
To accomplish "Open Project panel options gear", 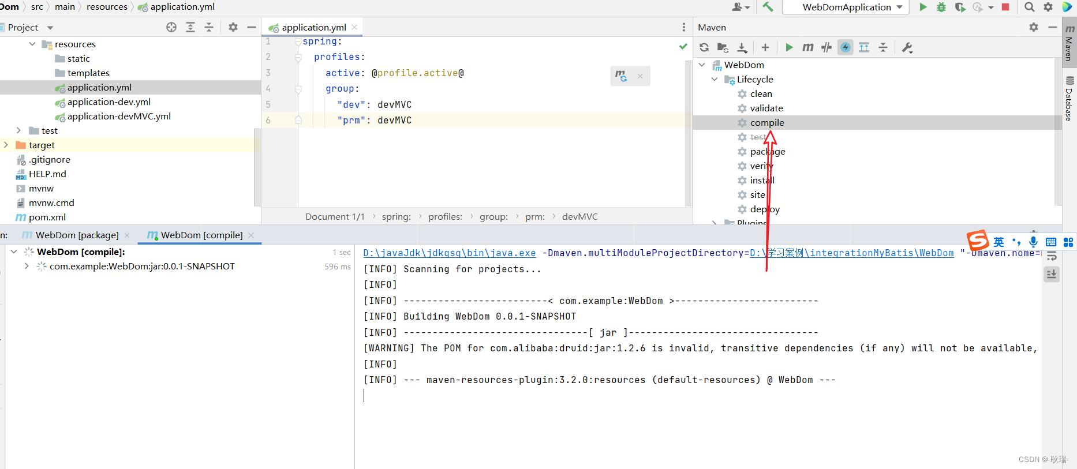I will point(233,27).
